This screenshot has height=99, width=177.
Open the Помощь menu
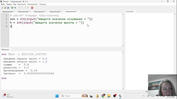point(43,4)
